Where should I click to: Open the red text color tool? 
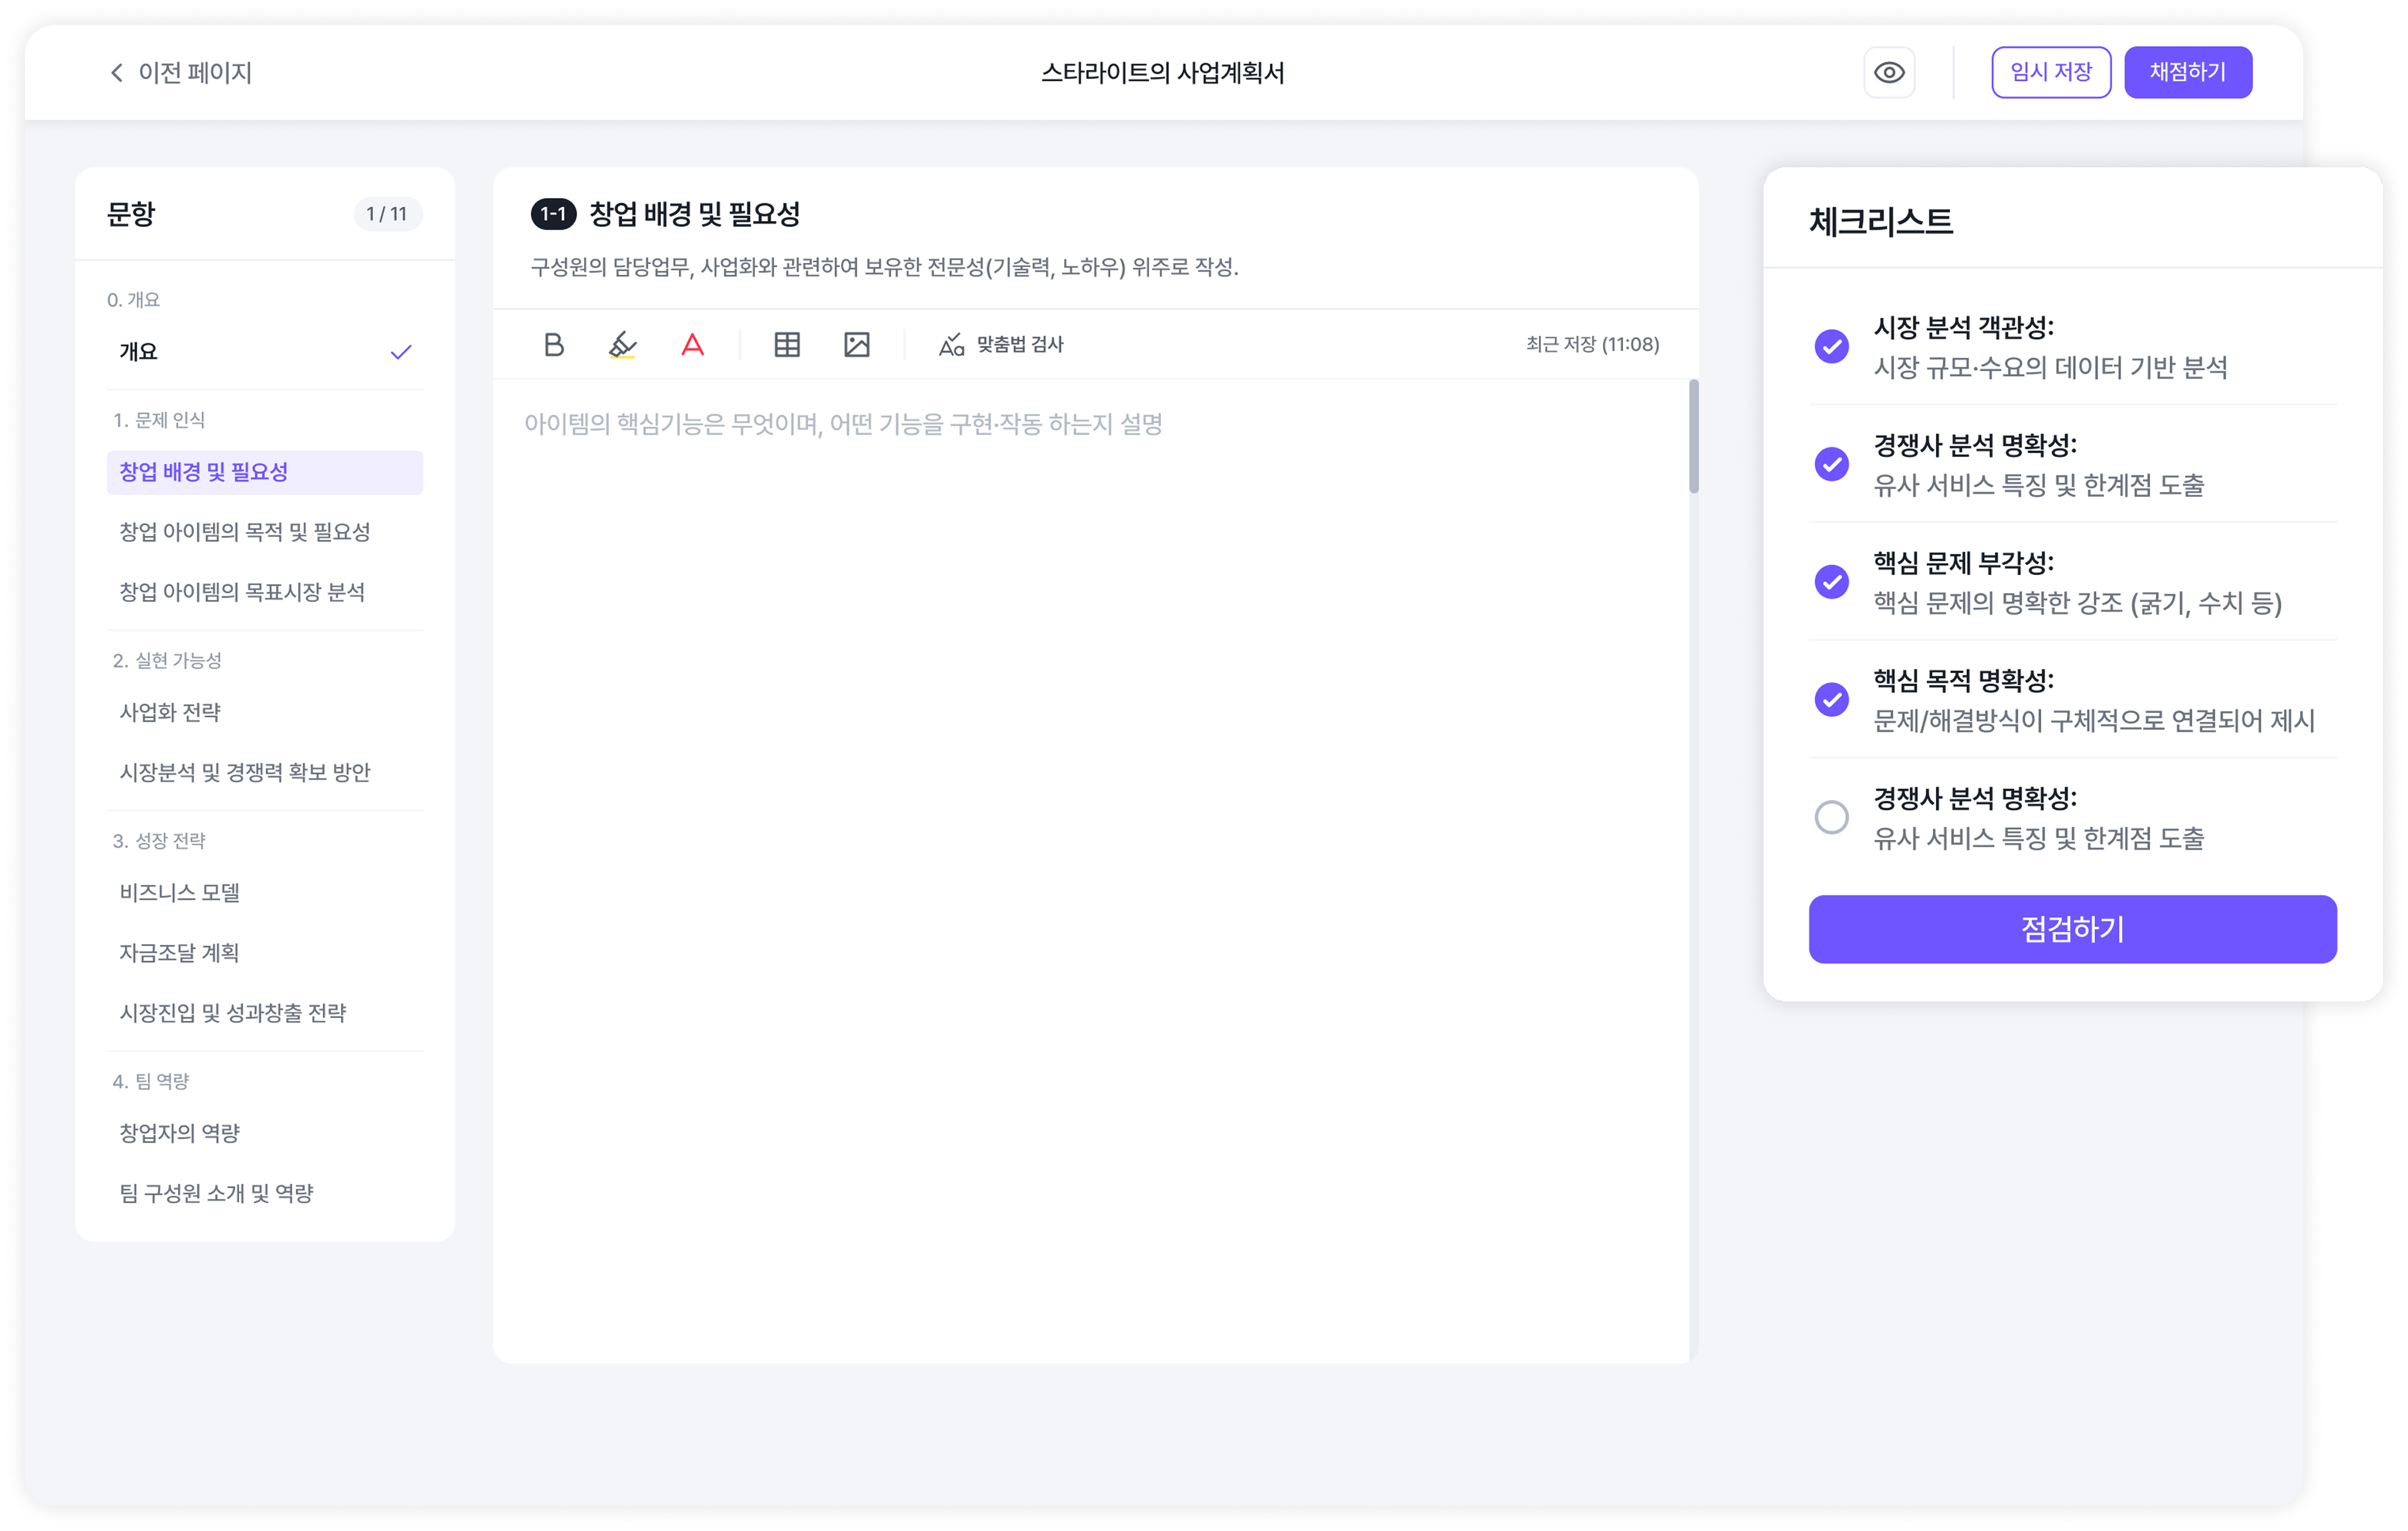pyautogui.click(x=692, y=345)
